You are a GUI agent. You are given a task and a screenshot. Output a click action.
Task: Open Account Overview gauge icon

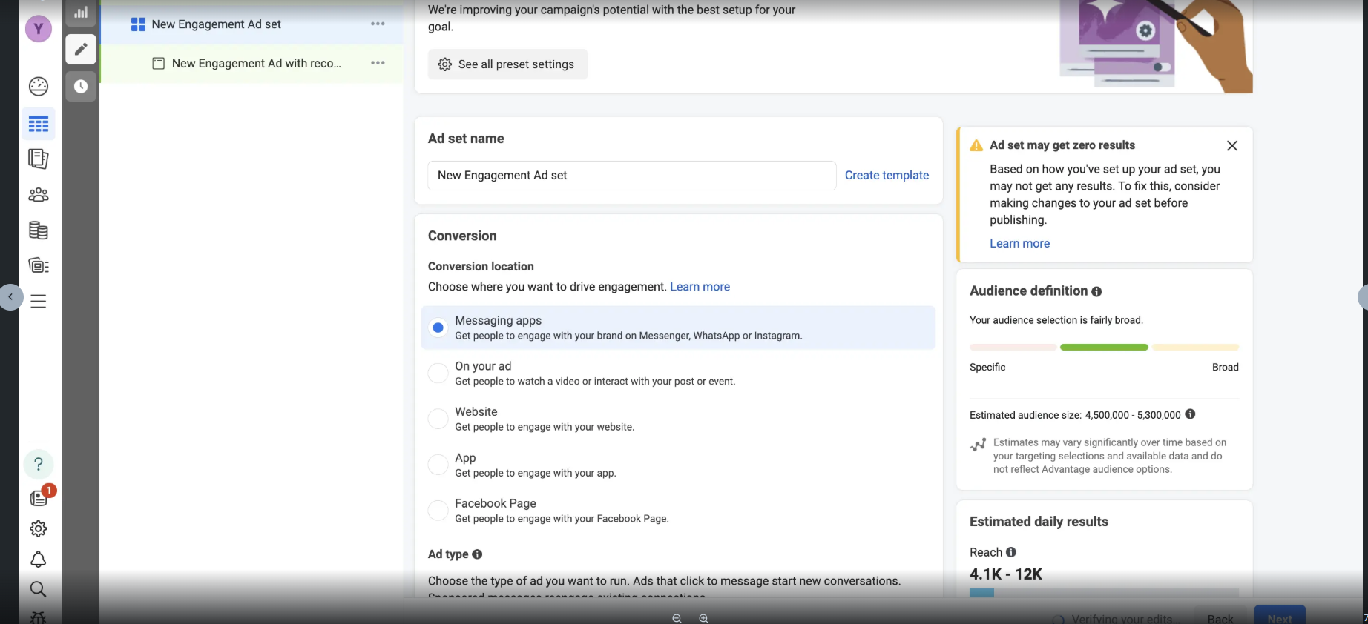point(39,87)
